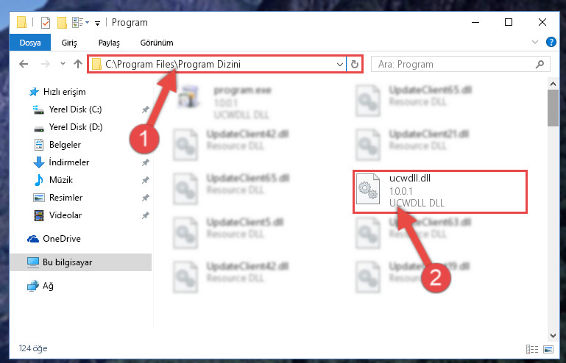Image resolution: width=566 pixels, height=363 pixels.
Task: Open the recent locations dropdown arrow
Action: coord(63,64)
